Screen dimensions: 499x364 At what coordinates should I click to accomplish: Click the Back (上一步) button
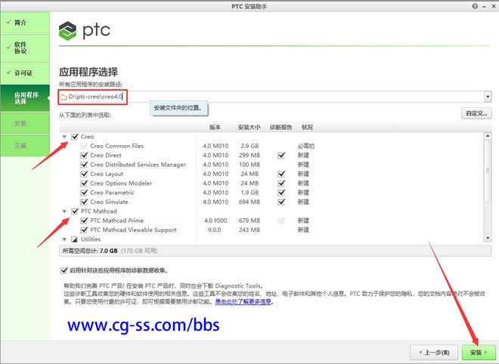[x=434, y=353]
